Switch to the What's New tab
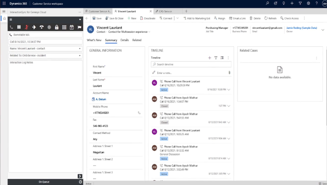Image resolution: width=327 pixels, height=185 pixels. pyautogui.click(x=94, y=40)
